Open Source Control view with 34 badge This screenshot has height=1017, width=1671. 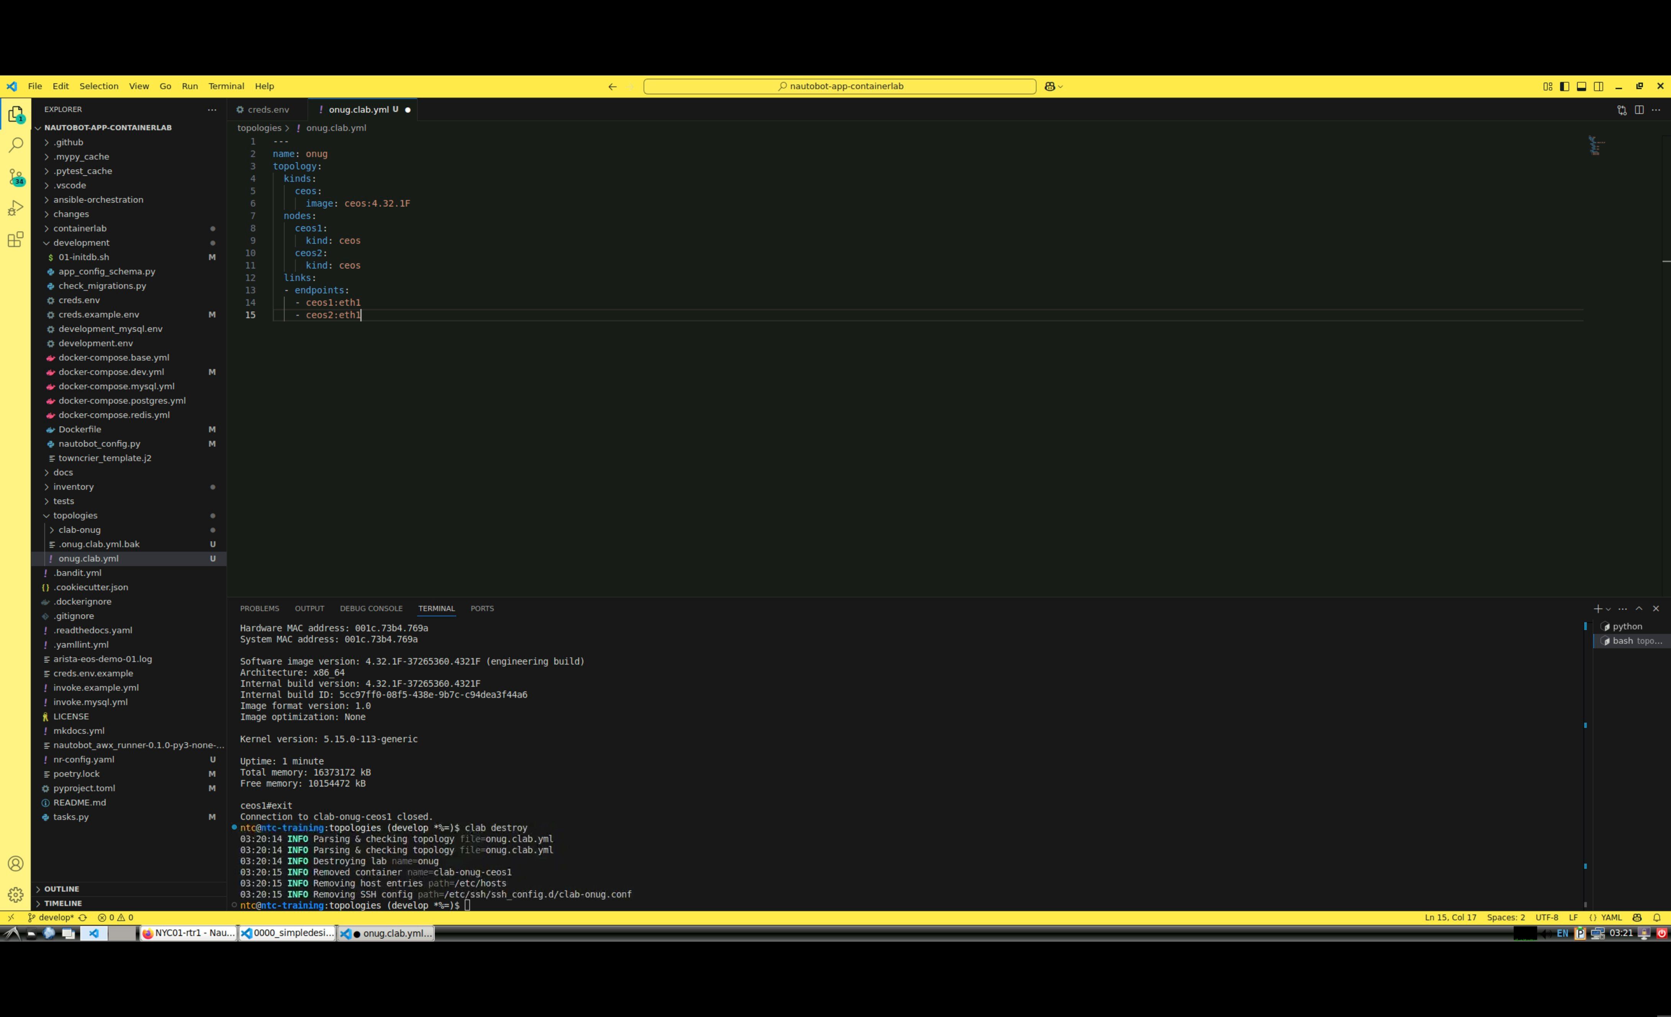16,177
